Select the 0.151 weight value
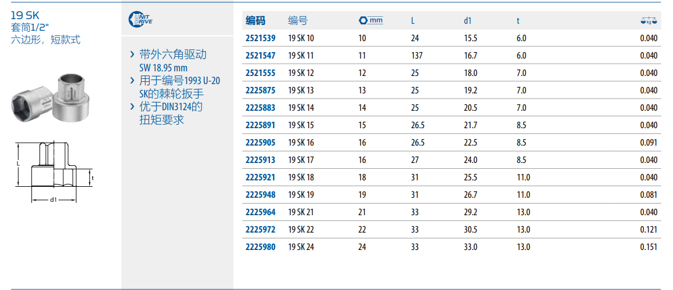The height and width of the screenshot is (290, 673). [x=649, y=247]
